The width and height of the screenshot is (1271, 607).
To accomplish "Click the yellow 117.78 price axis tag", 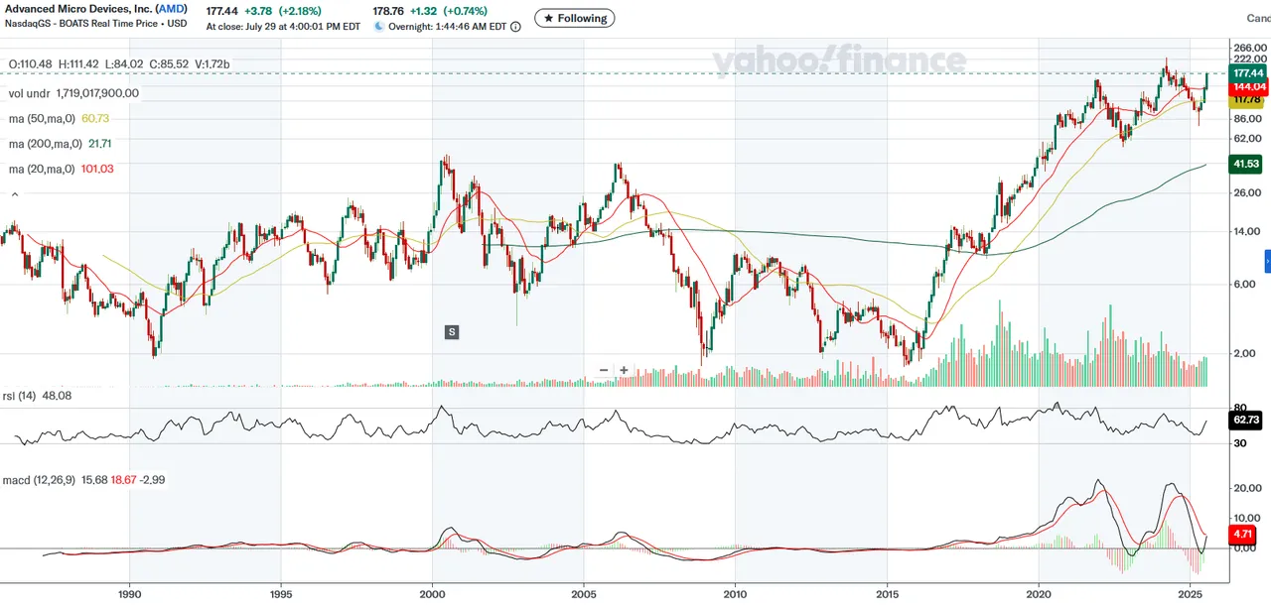I will click(x=1246, y=100).
